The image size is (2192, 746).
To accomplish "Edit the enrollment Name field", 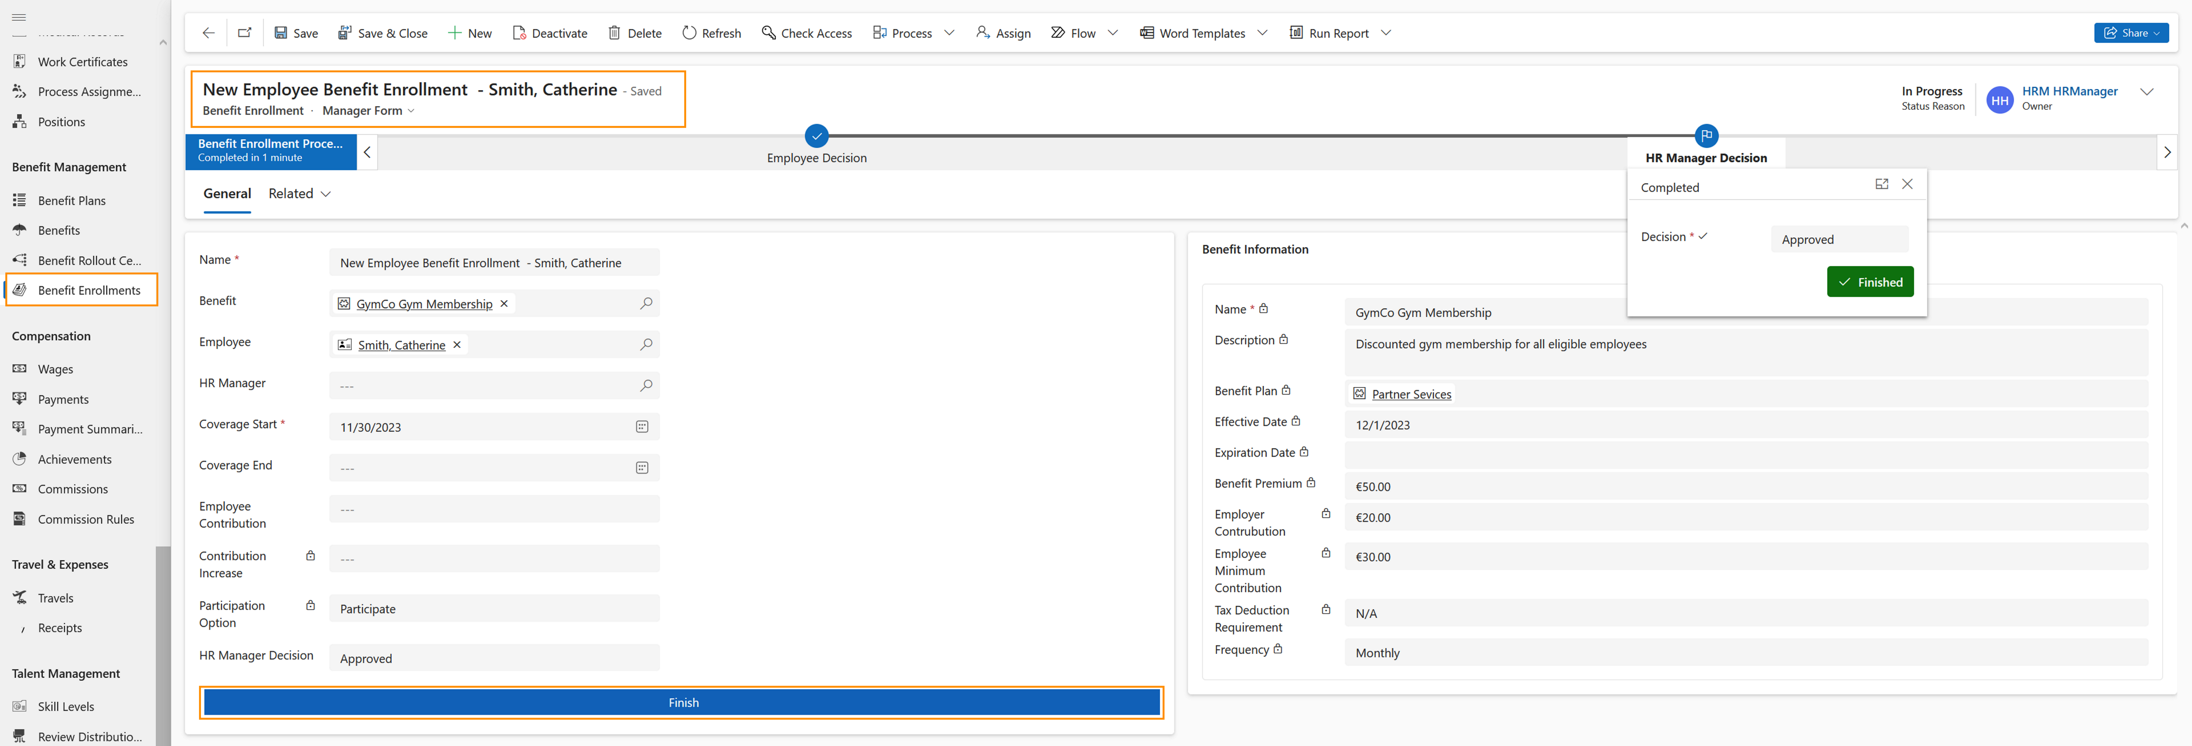I will tap(494, 263).
